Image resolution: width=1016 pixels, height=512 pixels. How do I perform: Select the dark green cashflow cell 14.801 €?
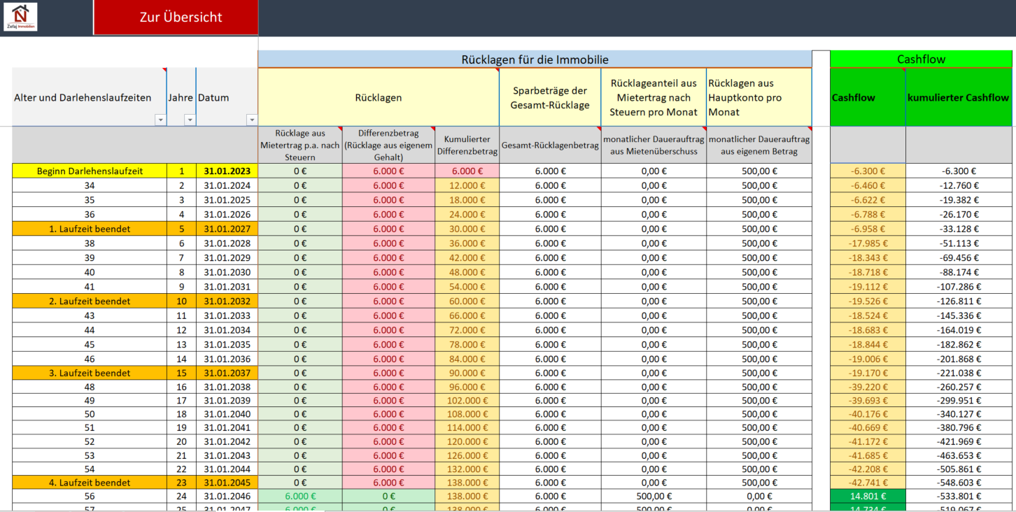point(868,497)
